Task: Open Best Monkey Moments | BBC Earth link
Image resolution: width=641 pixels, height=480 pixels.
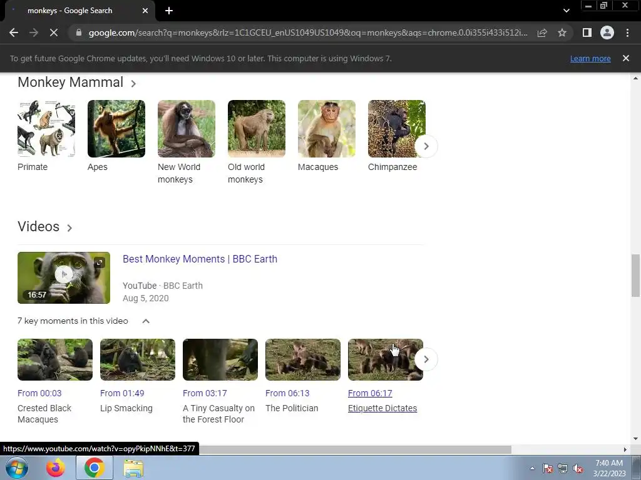Action: (200, 259)
